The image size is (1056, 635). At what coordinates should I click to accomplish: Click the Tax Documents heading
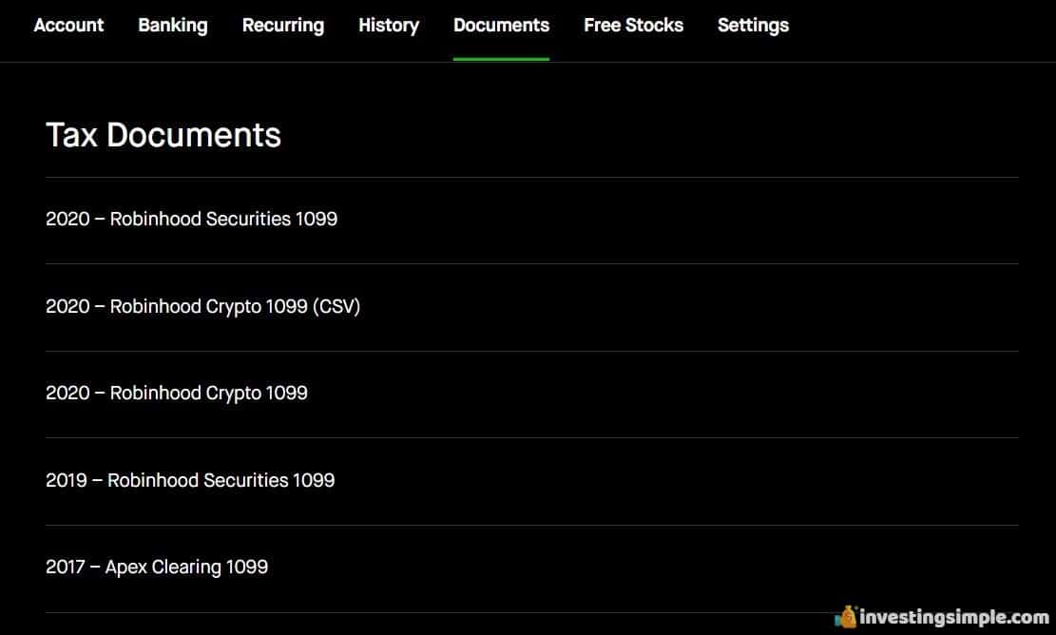click(163, 135)
